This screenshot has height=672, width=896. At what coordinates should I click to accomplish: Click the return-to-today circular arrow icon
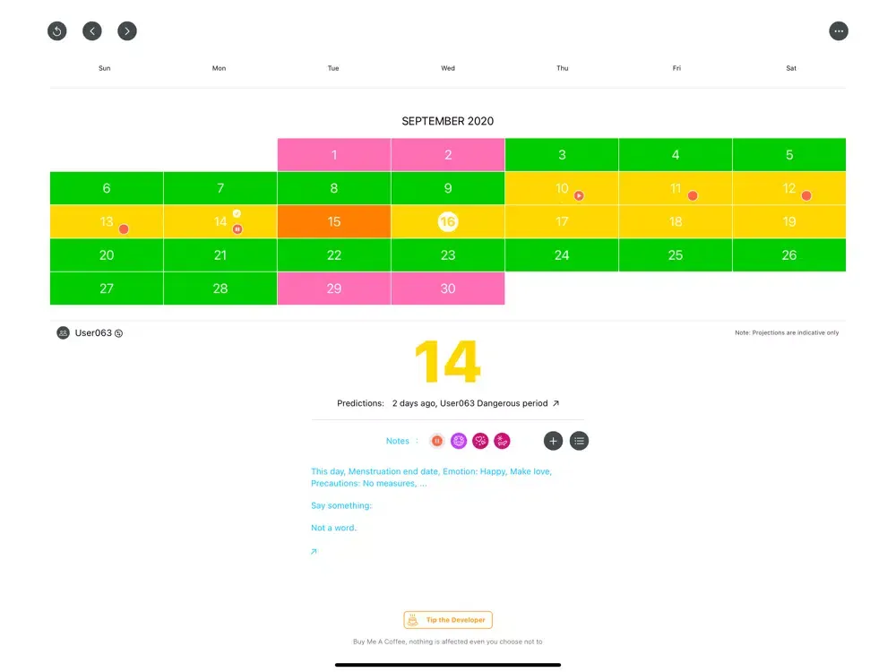(x=57, y=30)
